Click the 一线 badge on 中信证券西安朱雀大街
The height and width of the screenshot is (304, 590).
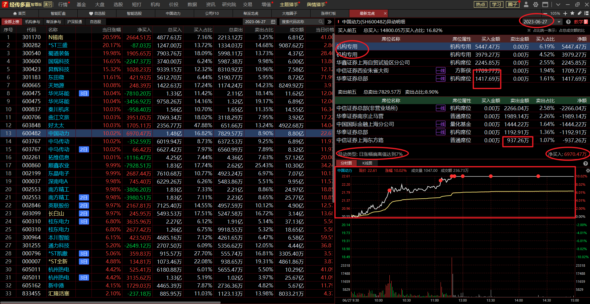(x=441, y=71)
